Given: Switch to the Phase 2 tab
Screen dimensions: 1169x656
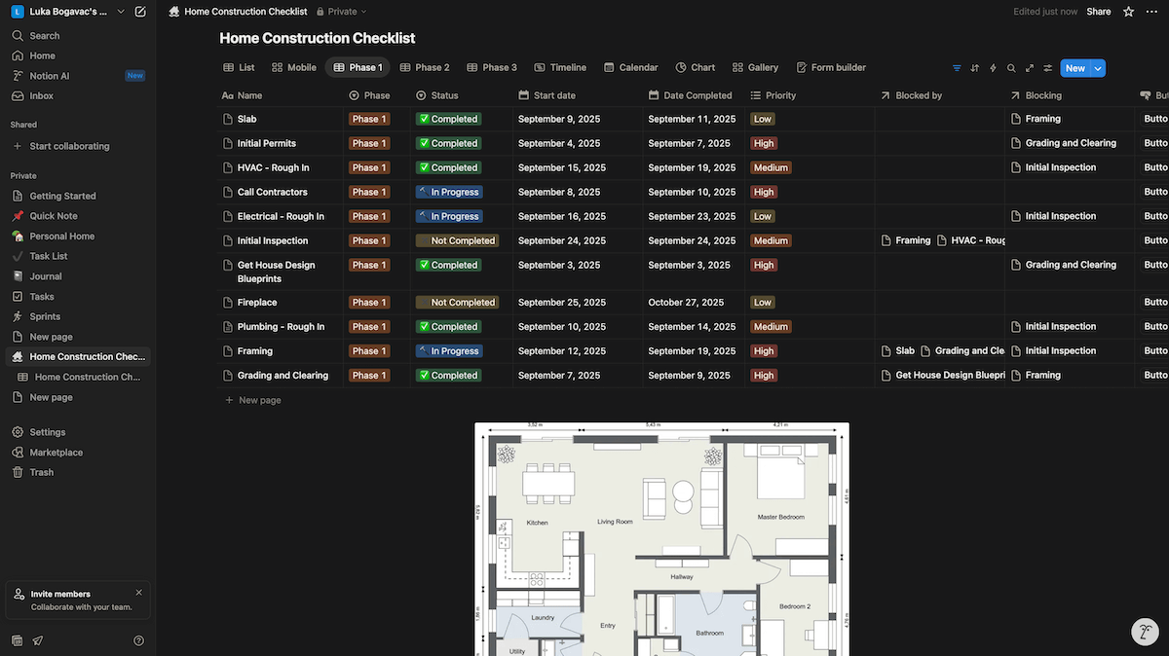Looking at the screenshot, I should [x=425, y=67].
